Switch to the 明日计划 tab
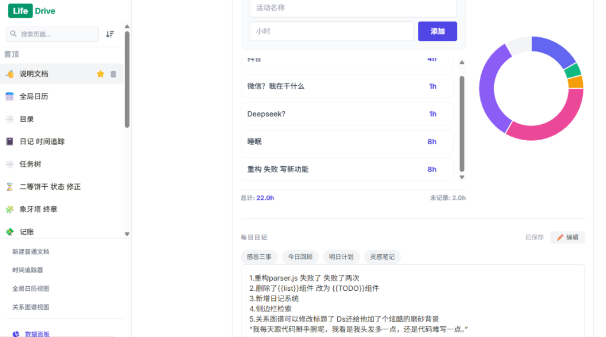The height and width of the screenshot is (337, 606). (x=341, y=257)
